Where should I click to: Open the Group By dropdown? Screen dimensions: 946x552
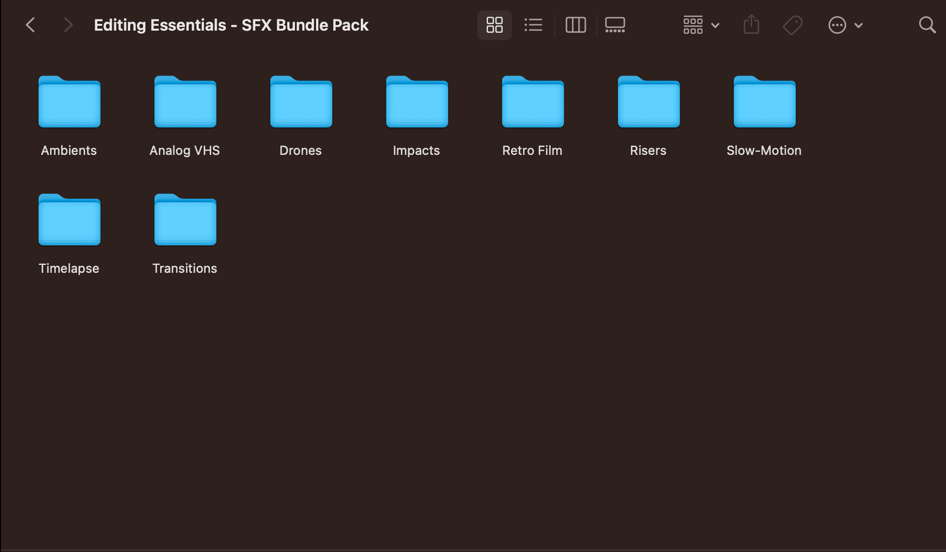701,25
